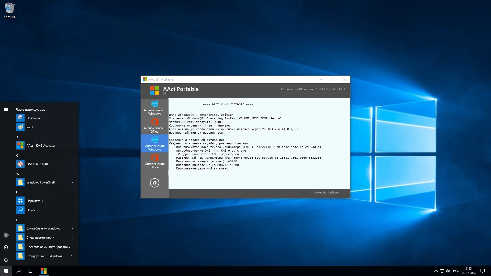Image resolution: width=491 pixels, height=276 pixels.
Task: Click the AAct Portable logo in header
Action: pos(154,90)
